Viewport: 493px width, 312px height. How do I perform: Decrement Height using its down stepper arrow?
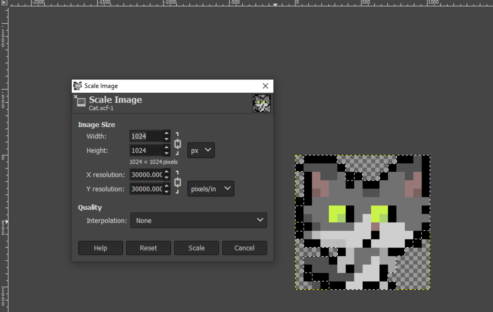click(x=166, y=153)
